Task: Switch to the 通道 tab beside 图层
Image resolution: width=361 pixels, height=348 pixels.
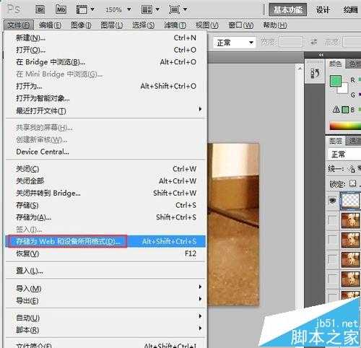Action: (353, 141)
